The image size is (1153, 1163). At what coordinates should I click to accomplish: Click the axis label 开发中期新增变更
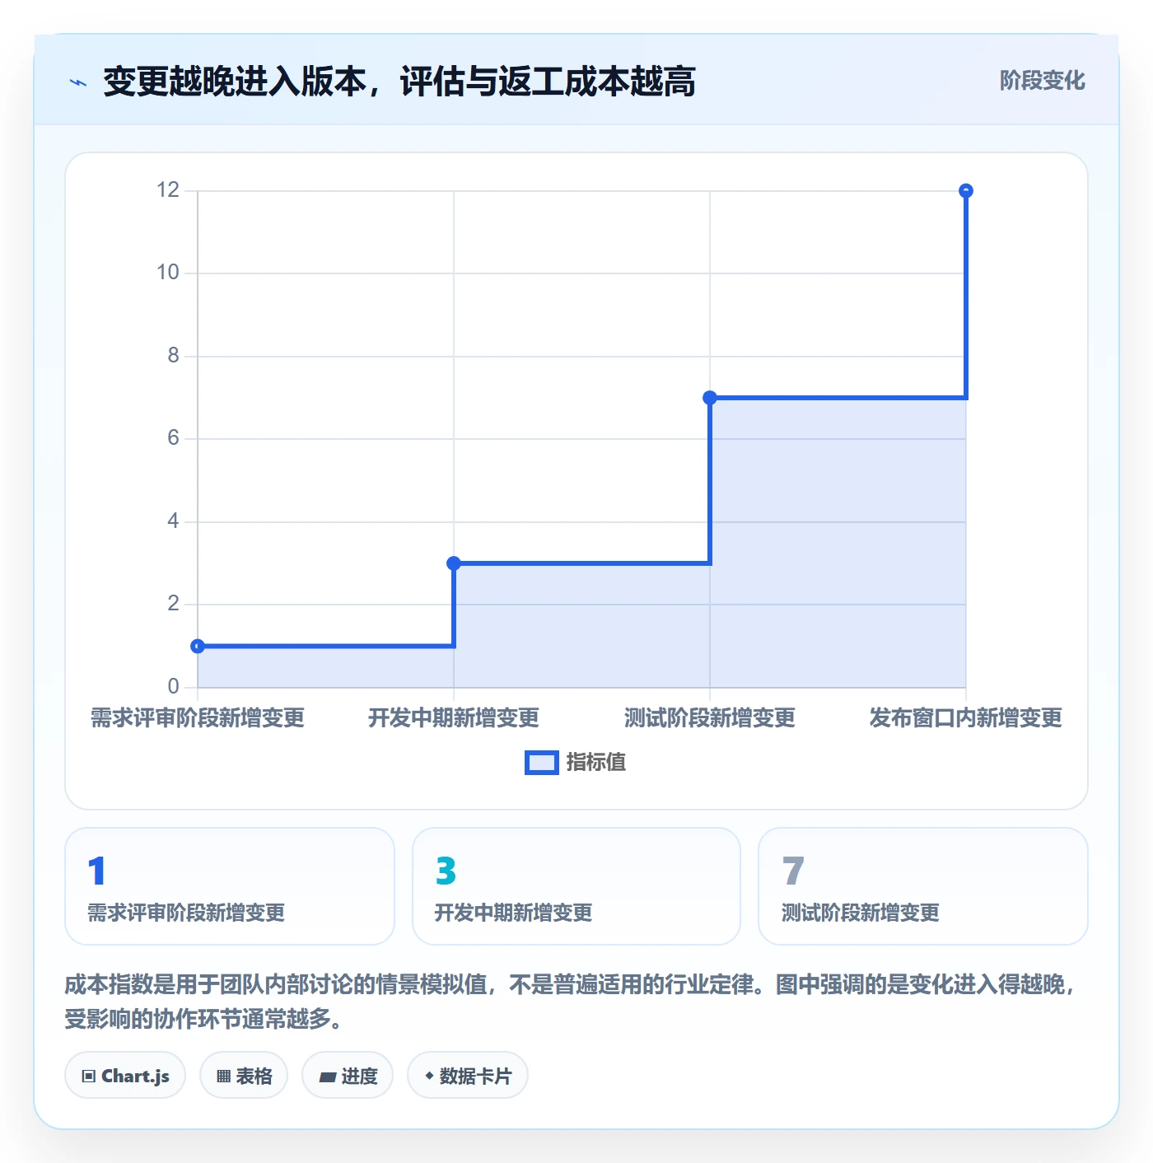[454, 718]
